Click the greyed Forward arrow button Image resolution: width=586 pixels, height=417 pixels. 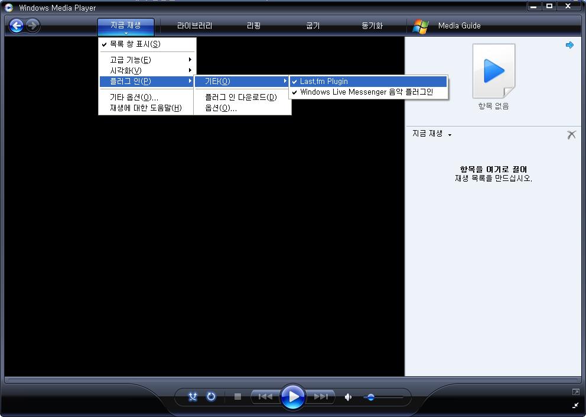(33, 26)
